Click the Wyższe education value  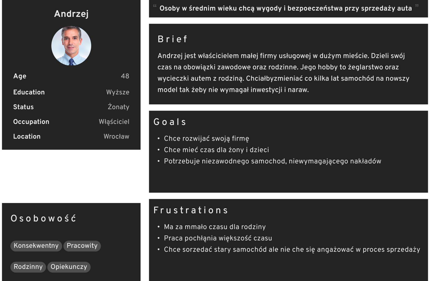(x=118, y=92)
